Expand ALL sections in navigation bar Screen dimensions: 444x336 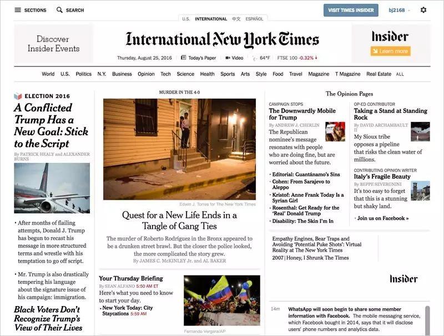tap(400, 74)
